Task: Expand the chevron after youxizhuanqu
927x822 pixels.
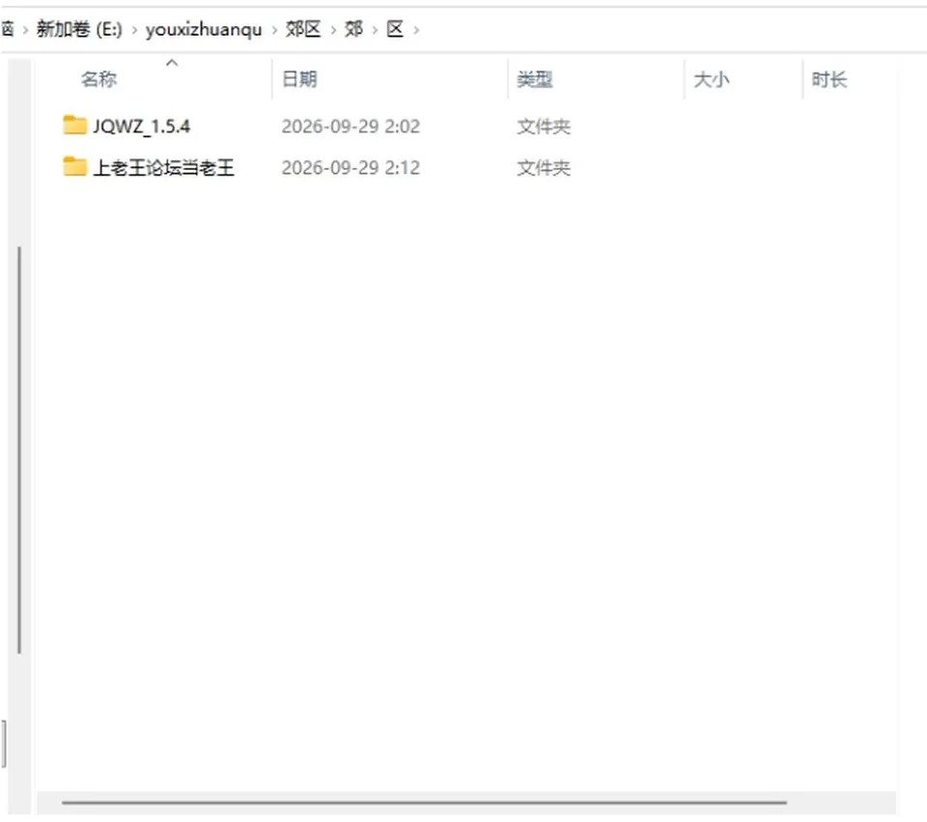Action: (274, 30)
